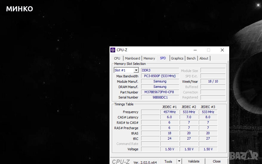Viewport: 262px width, 164px height.
Task: Click the Part Number field M378B5673FH0-CF8
Action: coord(160,92)
